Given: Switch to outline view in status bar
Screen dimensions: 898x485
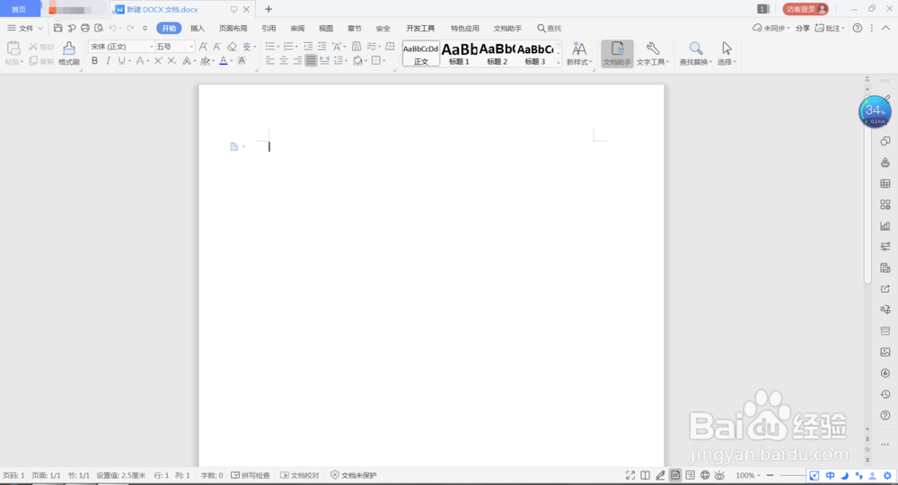Looking at the screenshot, I should click(690, 475).
